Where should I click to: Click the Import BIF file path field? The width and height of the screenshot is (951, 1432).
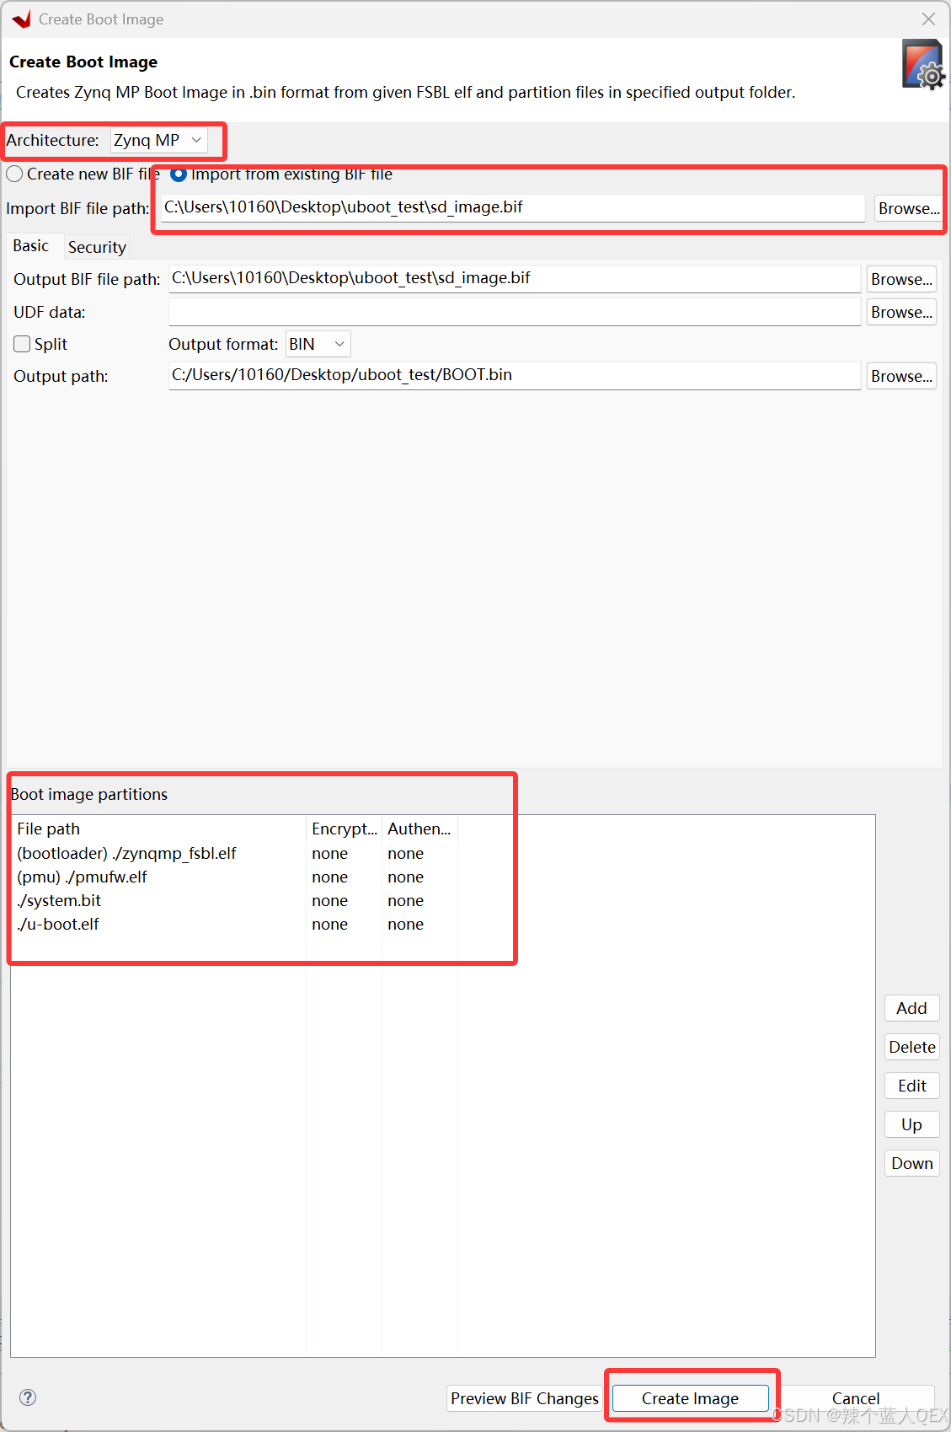coord(513,207)
